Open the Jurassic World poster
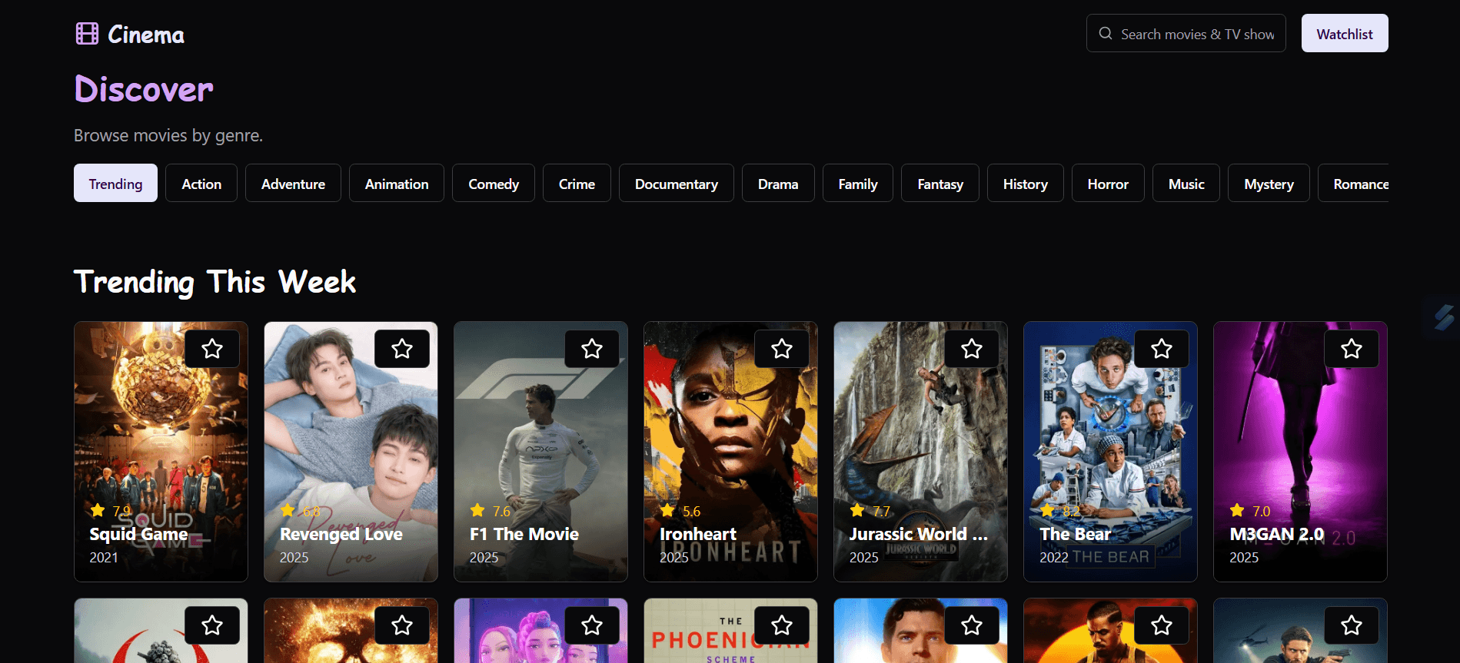 click(x=920, y=452)
